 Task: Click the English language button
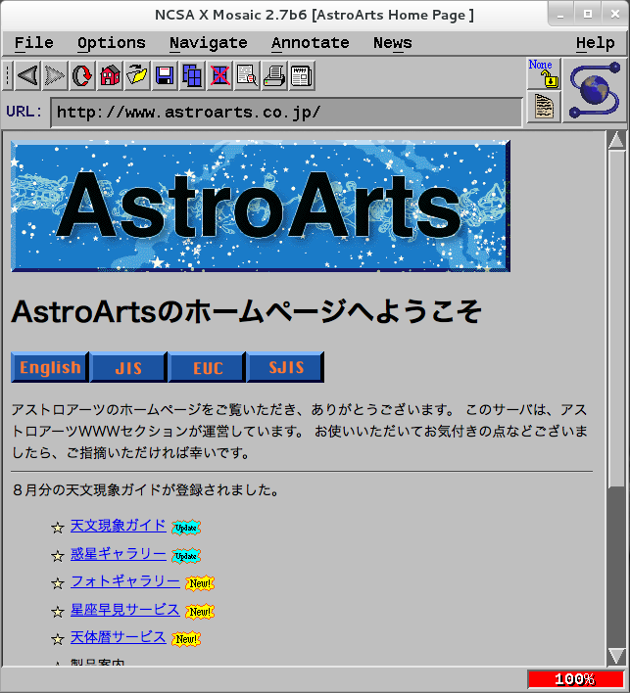pyautogui.click(x=50, y=368)
